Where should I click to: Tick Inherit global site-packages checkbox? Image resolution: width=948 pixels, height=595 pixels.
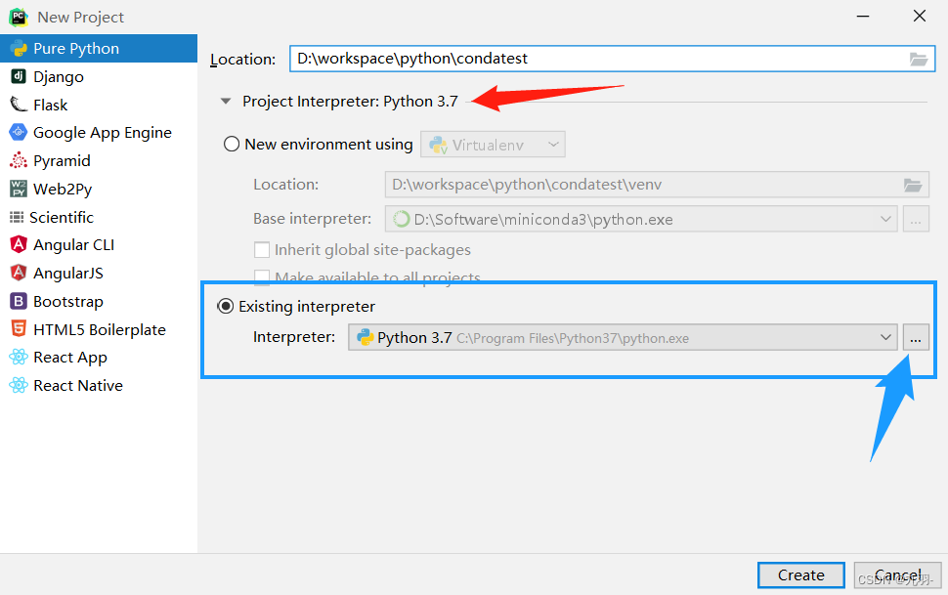point(262,250)
